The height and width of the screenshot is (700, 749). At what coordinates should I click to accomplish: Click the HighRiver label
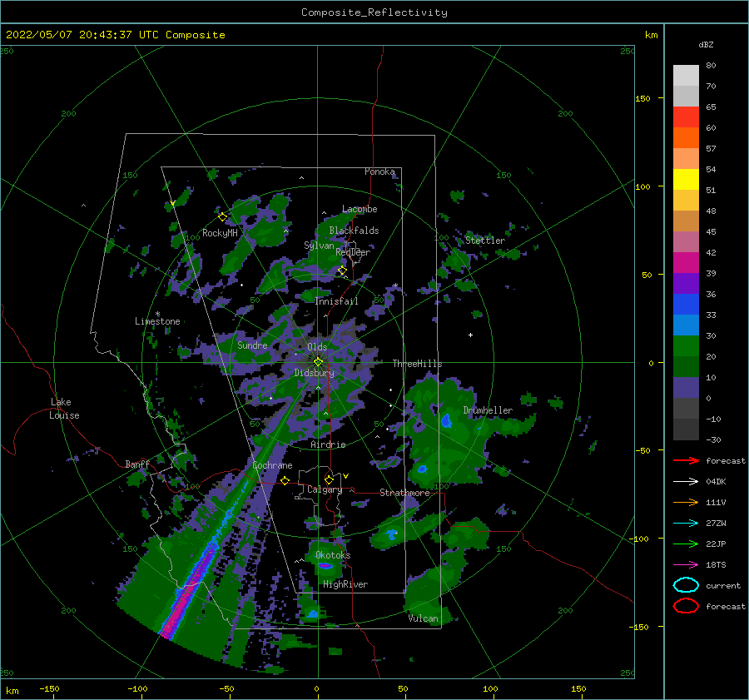click(x=345, y=584)
